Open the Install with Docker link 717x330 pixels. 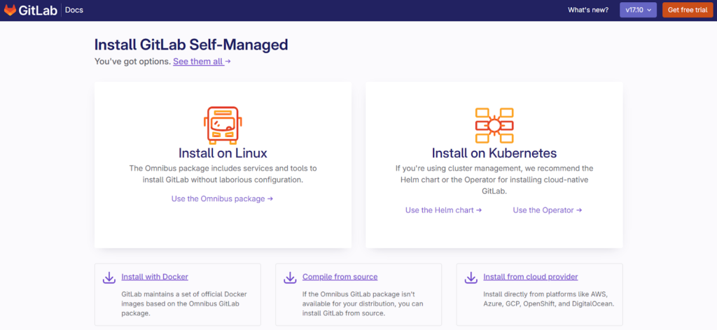click(x=155, y=277)
